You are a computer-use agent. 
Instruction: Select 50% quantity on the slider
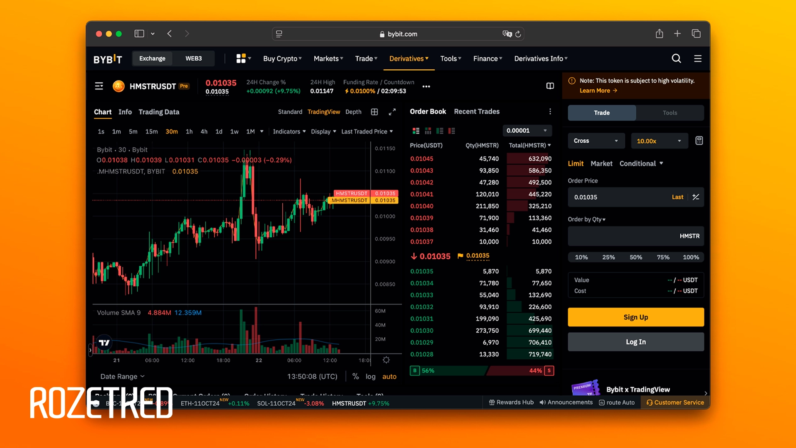(x=636, y=257)
